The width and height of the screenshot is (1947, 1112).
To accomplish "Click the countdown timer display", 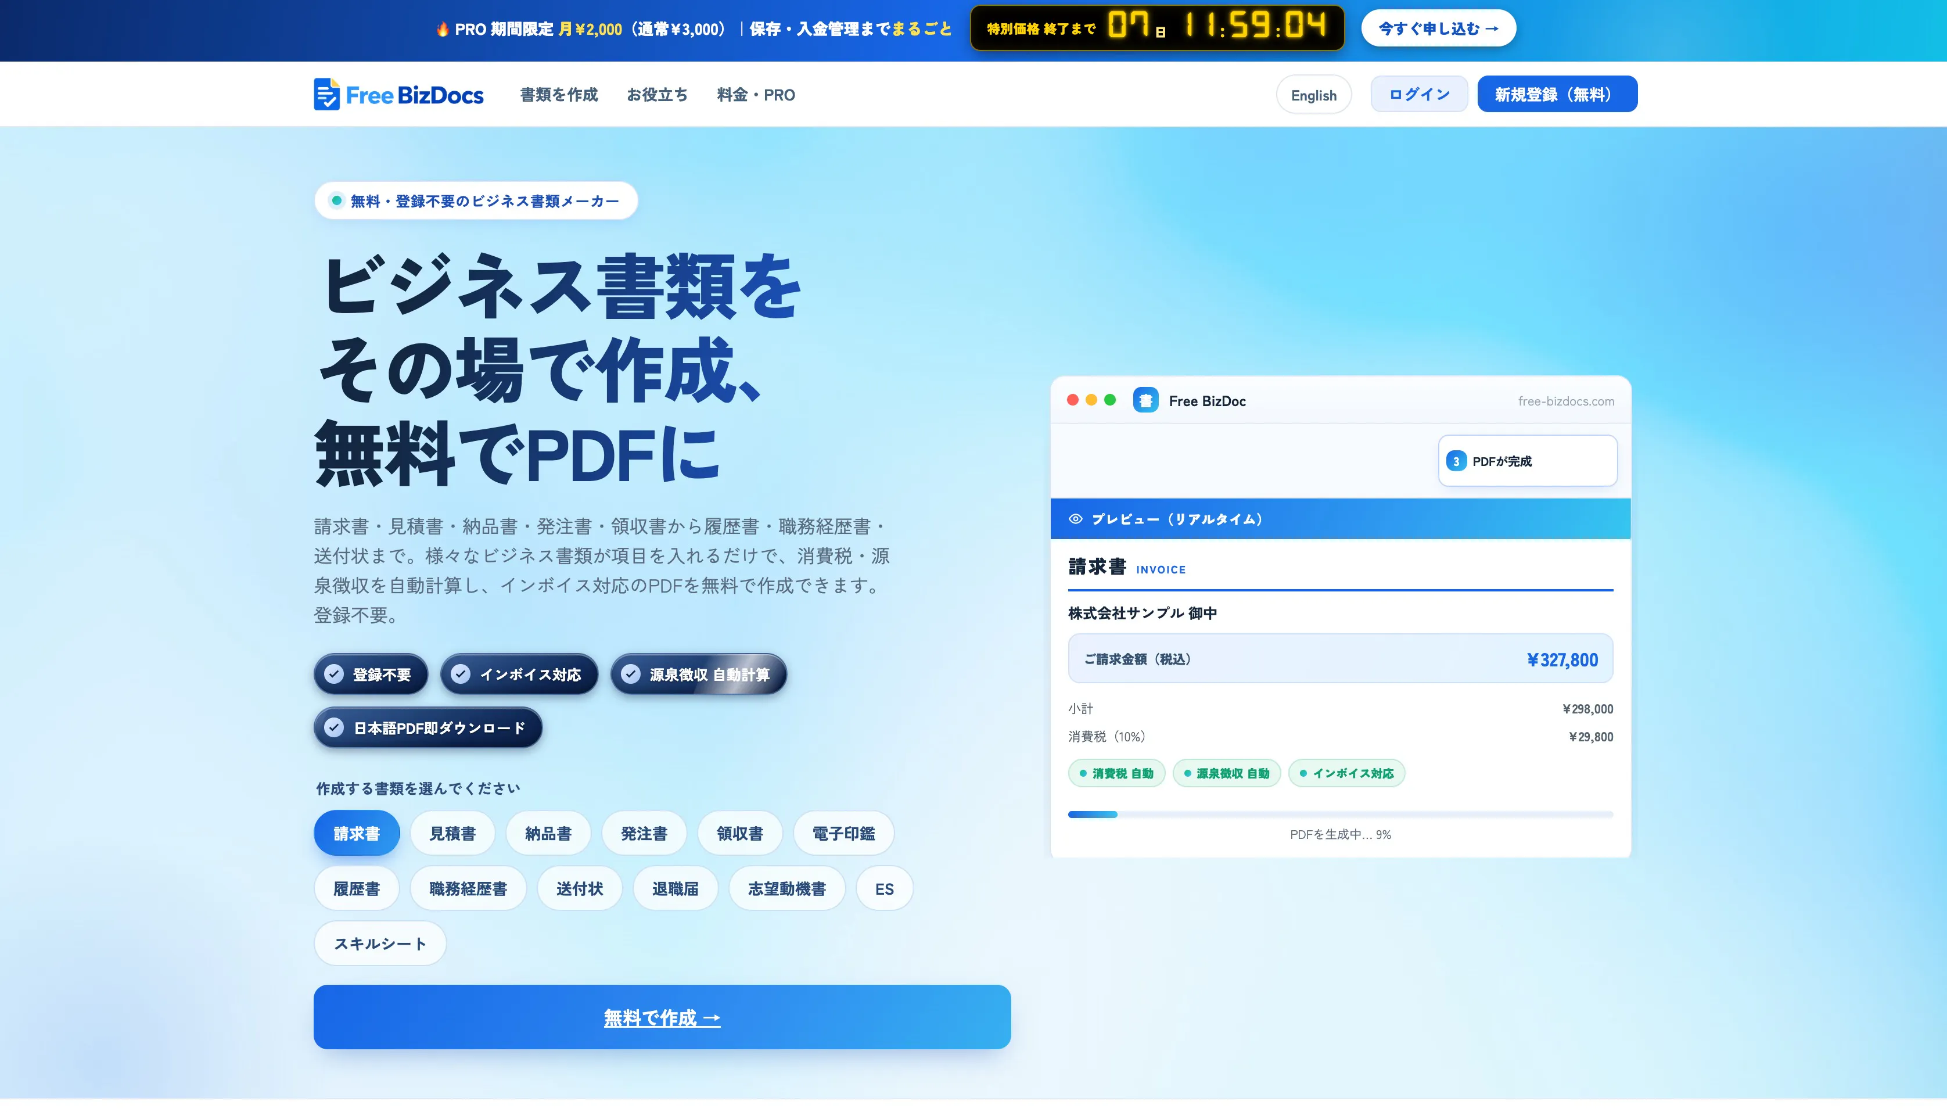I will pyautogui.click(x=1156, y=27).
